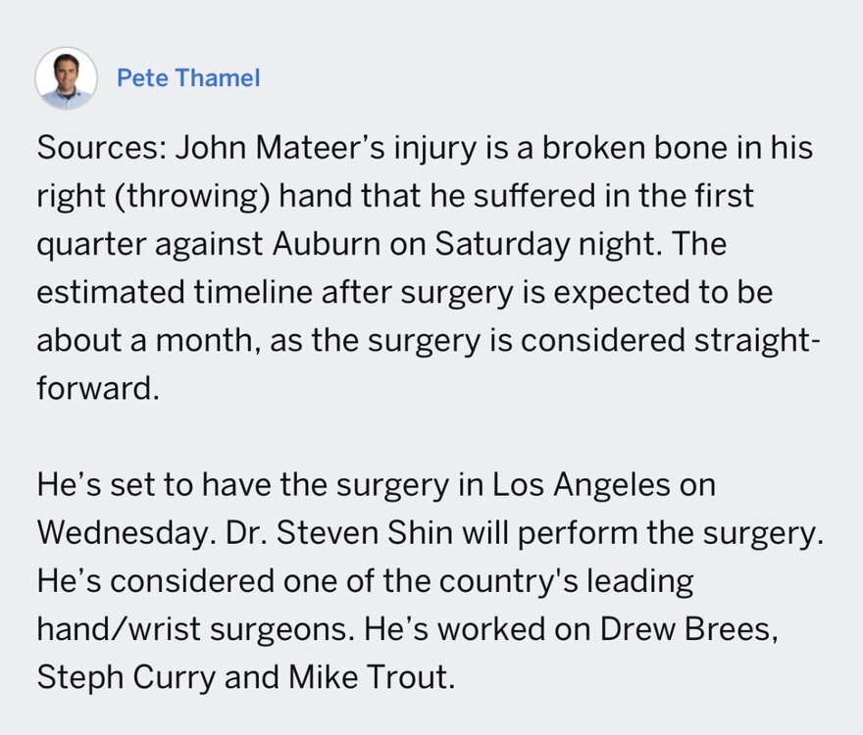
Task: Click the word "Wednesday." in the text
Action: coord(128,531)
